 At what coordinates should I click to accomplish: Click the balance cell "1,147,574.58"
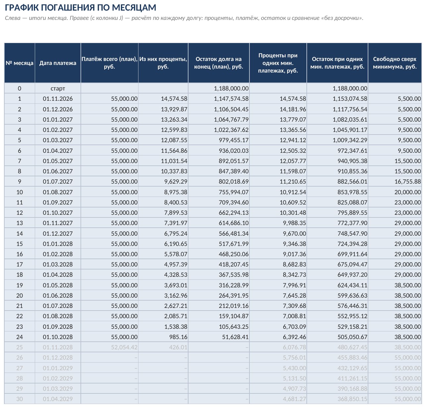(219, 99)
